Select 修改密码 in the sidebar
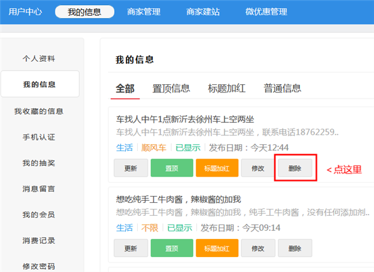374x272 pixels. point(39,266)
